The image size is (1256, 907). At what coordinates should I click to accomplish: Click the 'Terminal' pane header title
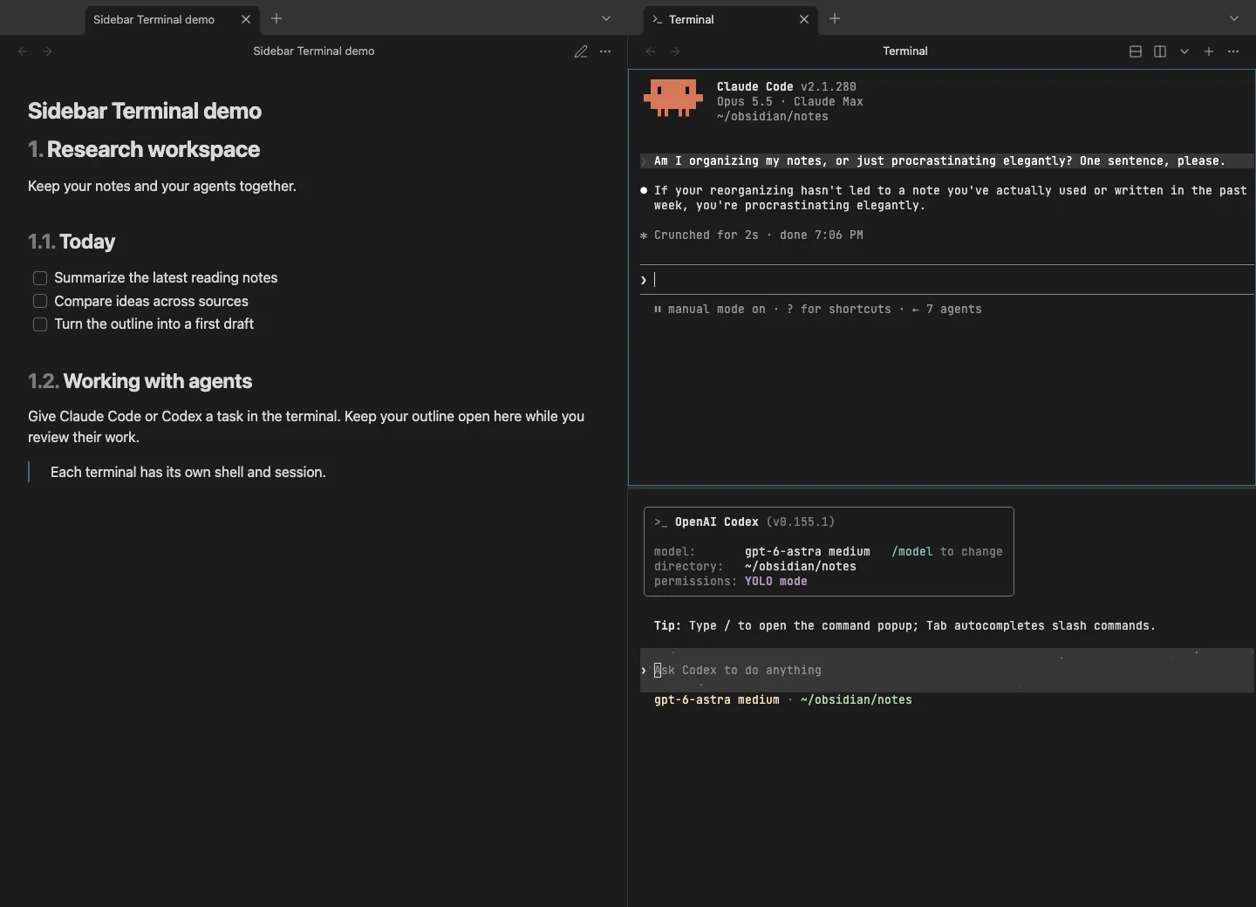pyautogui.click(x=905, y=51)
